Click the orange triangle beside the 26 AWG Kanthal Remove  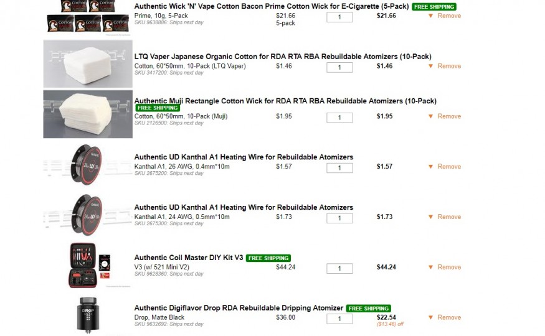pyautogui.click(x=430, y=167)
